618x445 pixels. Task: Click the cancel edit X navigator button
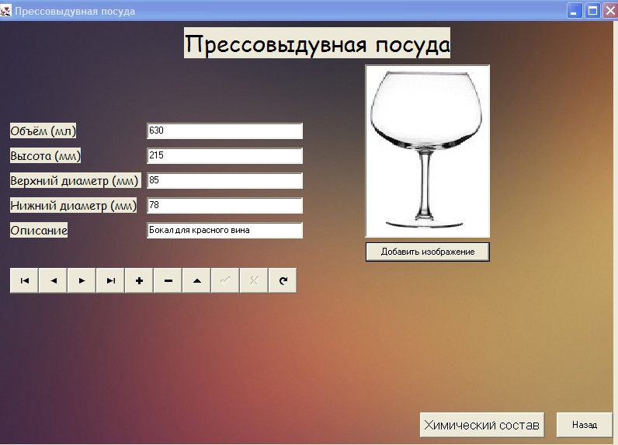click(254, 280)
